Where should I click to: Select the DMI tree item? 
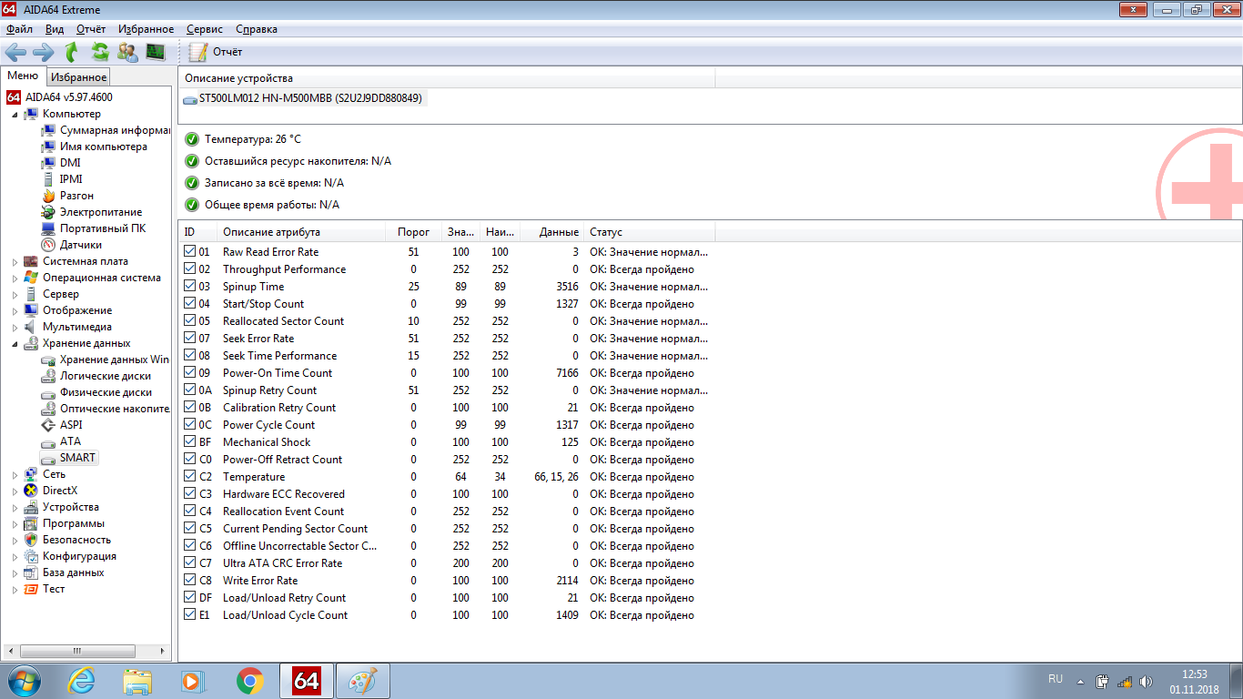(70, 163)
